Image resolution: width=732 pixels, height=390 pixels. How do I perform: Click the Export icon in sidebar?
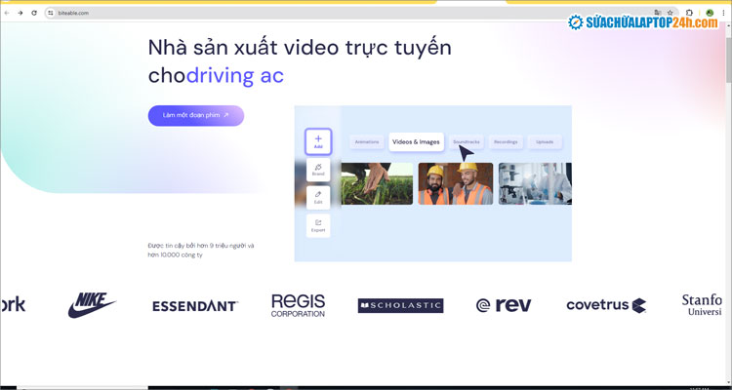coord(318,225)
